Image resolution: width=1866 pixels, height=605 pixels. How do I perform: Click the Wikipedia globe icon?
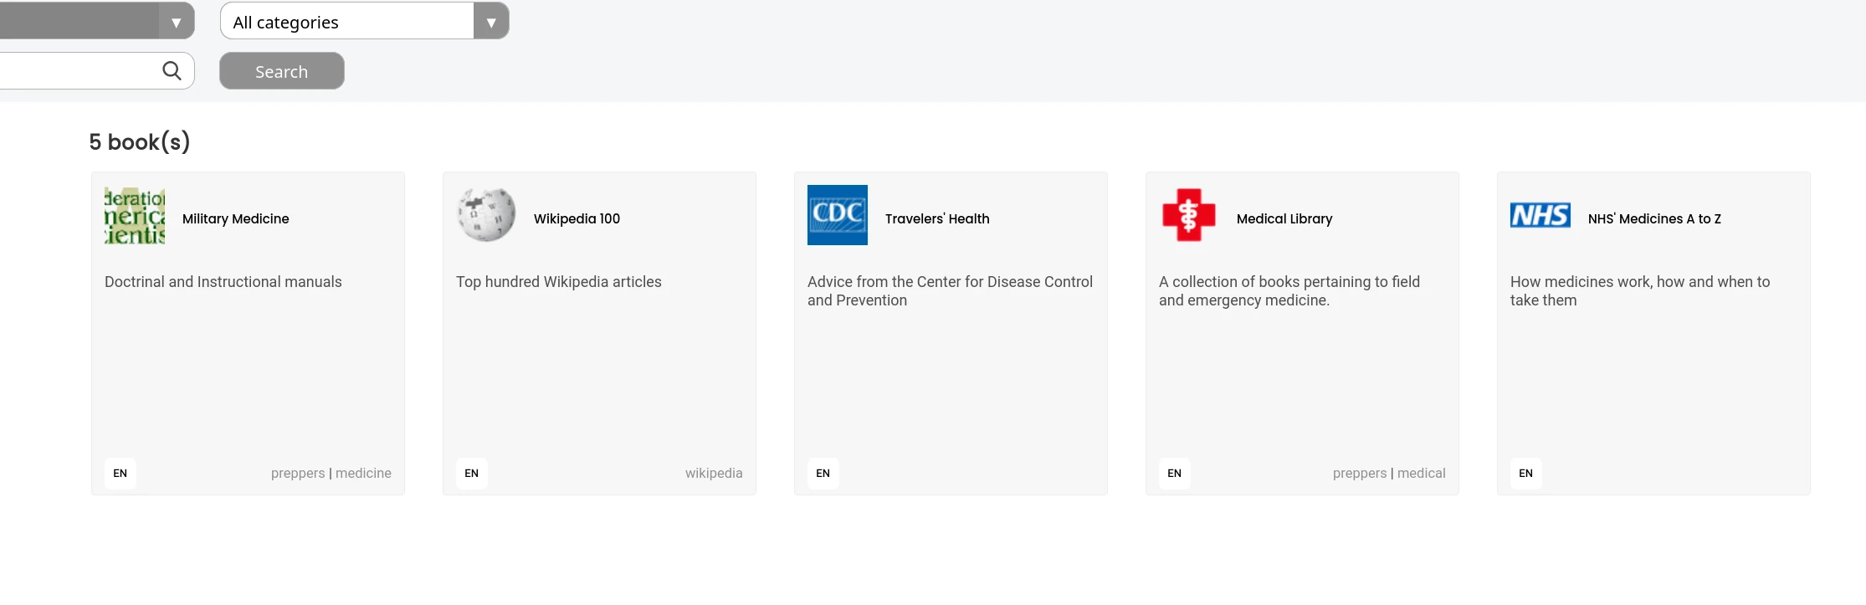pyautogui.click(x=486, y=216)
